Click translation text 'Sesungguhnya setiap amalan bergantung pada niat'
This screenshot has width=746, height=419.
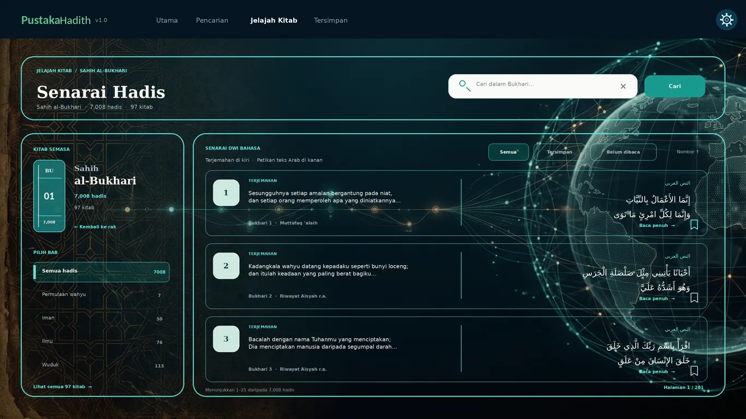(x=320, y=193)
